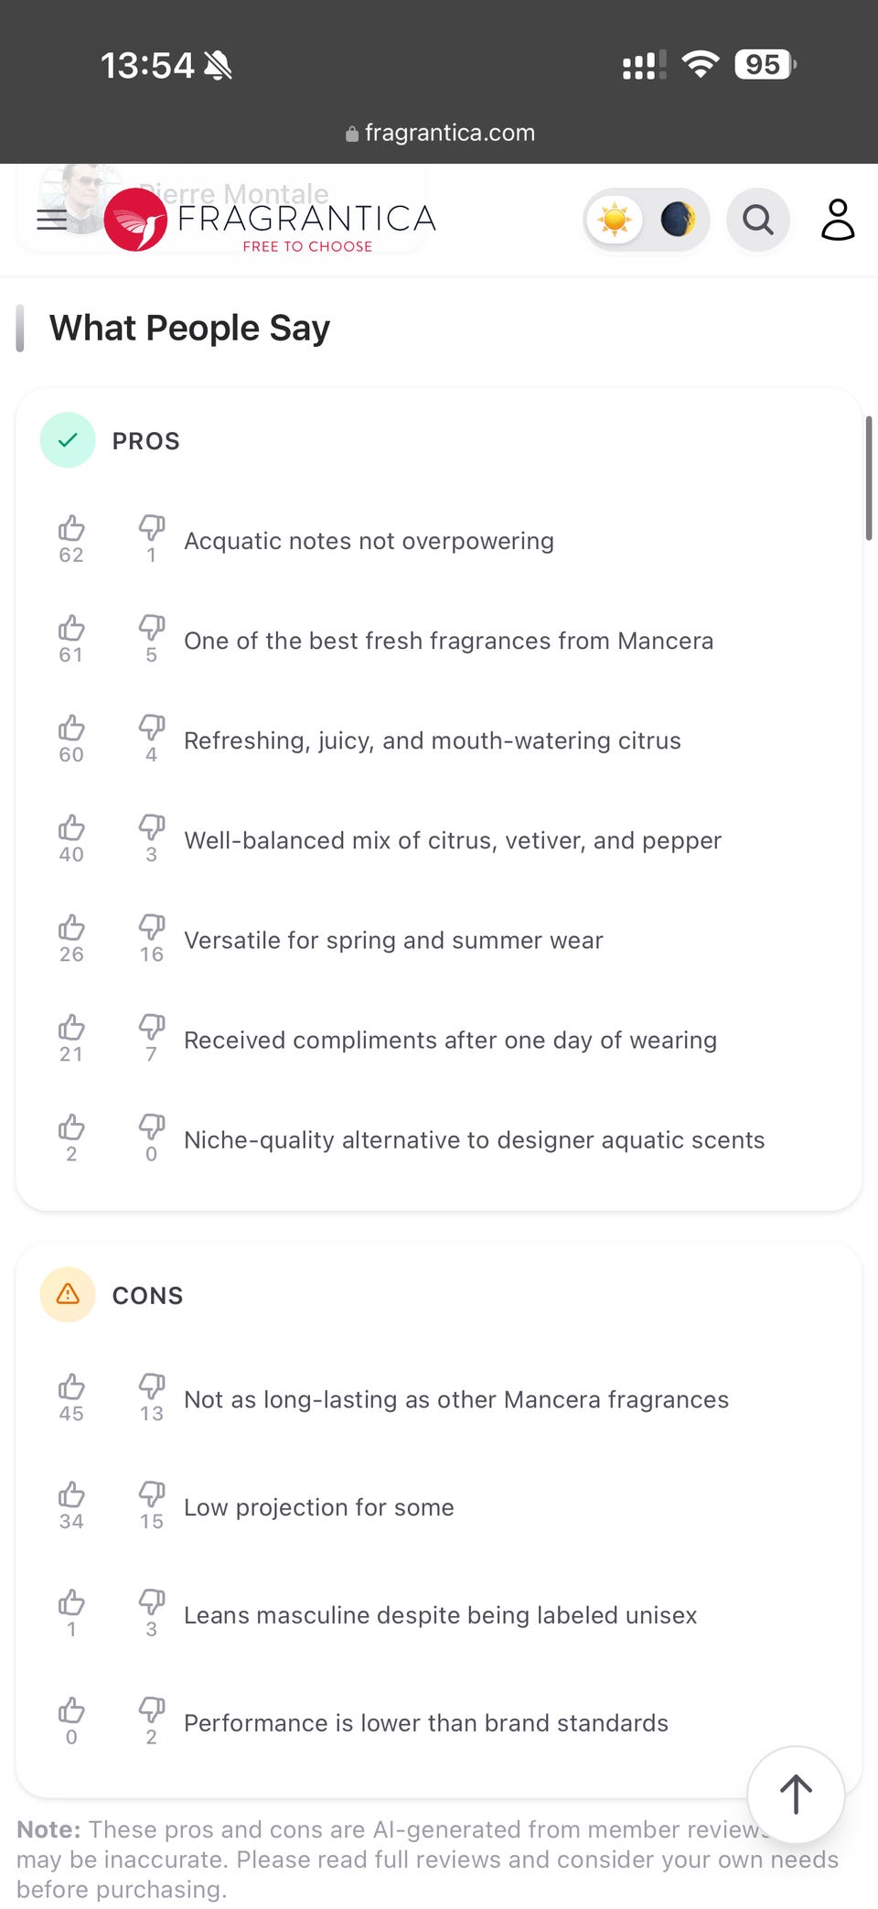Grab the page scrollbar on the right
878x1909 pixels.
pyautogui.click(x=868, y=478)
